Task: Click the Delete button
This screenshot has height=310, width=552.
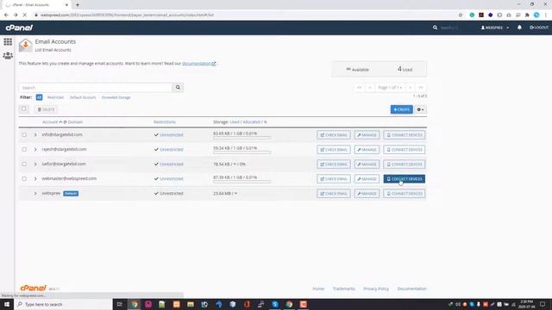Action: click(x=46, y=109)
